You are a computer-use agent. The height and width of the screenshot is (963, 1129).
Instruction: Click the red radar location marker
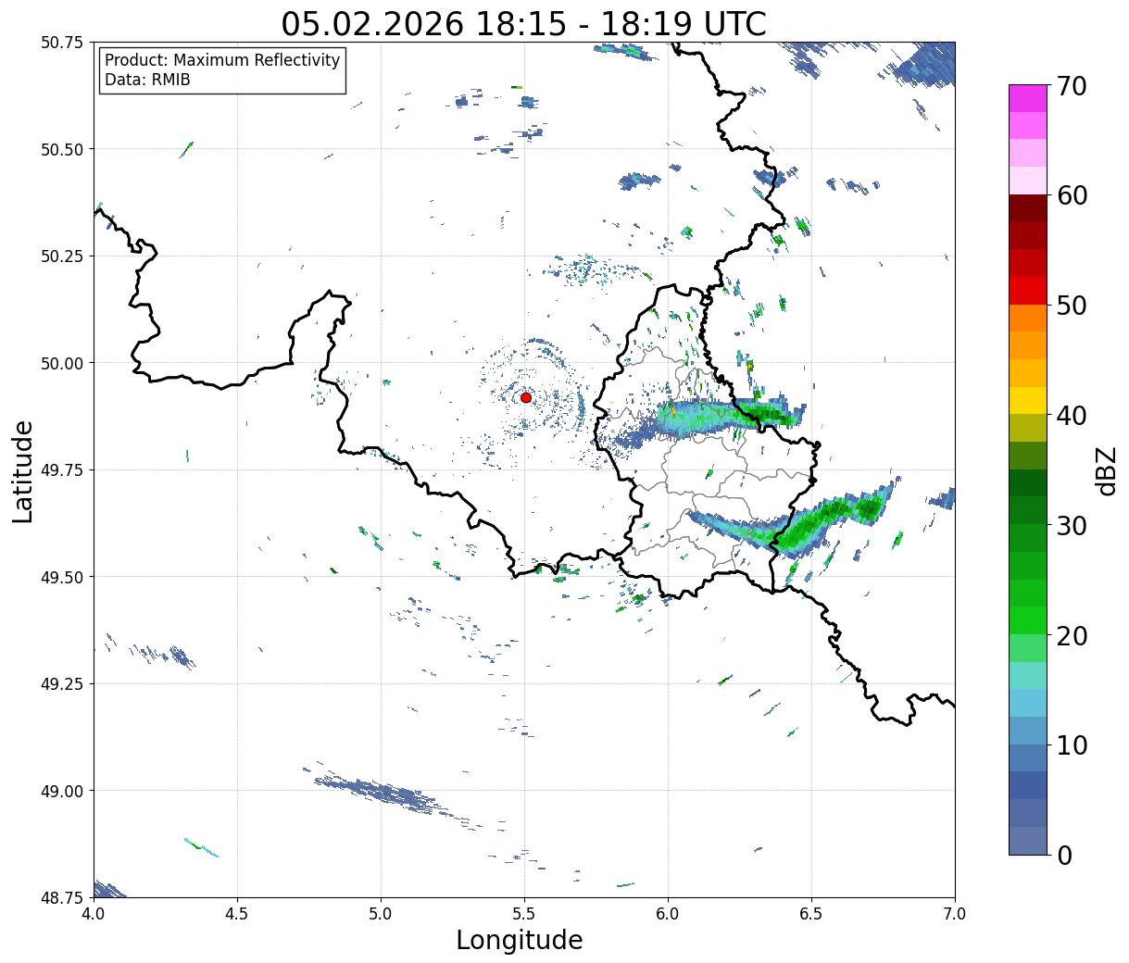click(x=526, y=397)
